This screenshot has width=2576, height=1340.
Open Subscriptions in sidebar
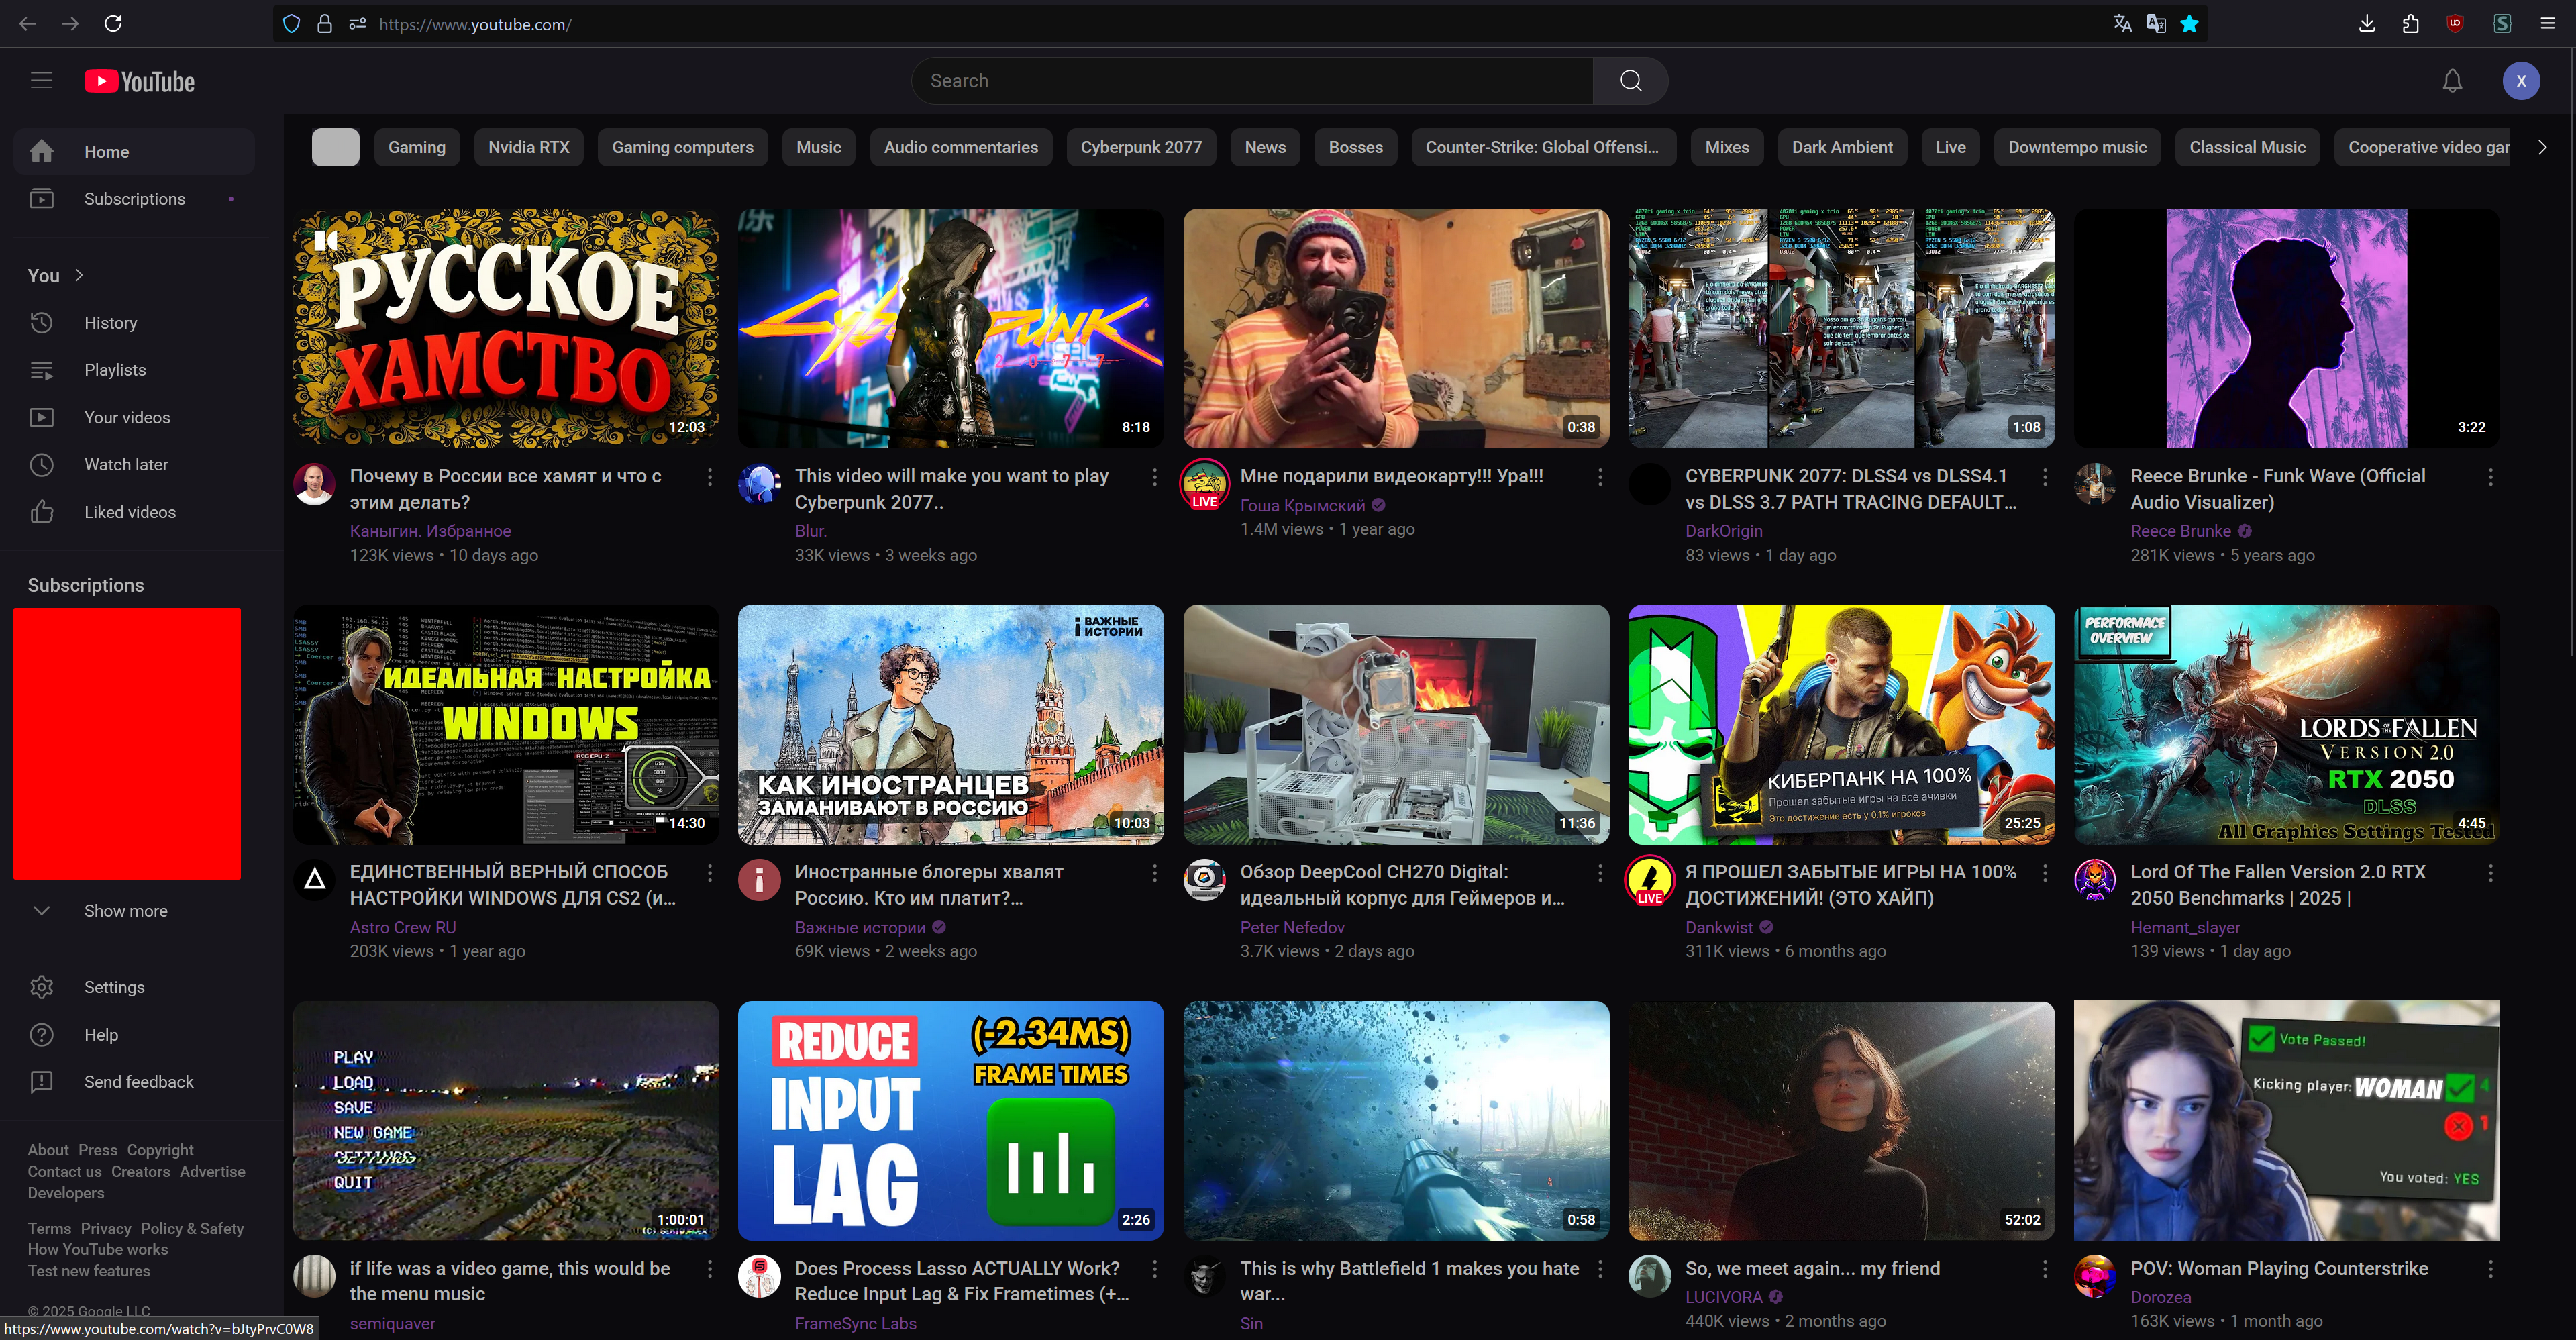point(134,199)
